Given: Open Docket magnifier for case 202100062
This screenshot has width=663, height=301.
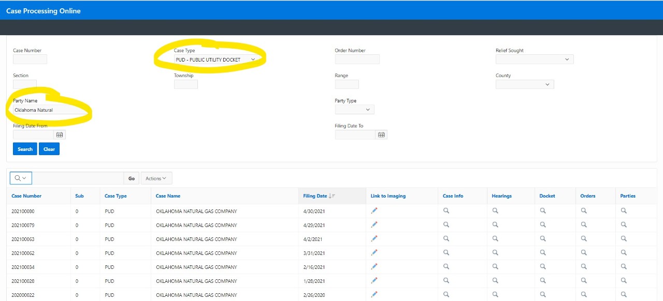Looking at the screenshot, I should point(543,253).
